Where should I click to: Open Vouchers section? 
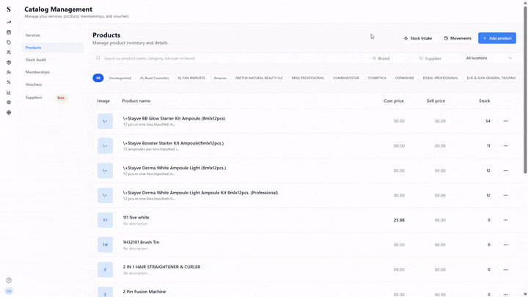coord(34,84)
